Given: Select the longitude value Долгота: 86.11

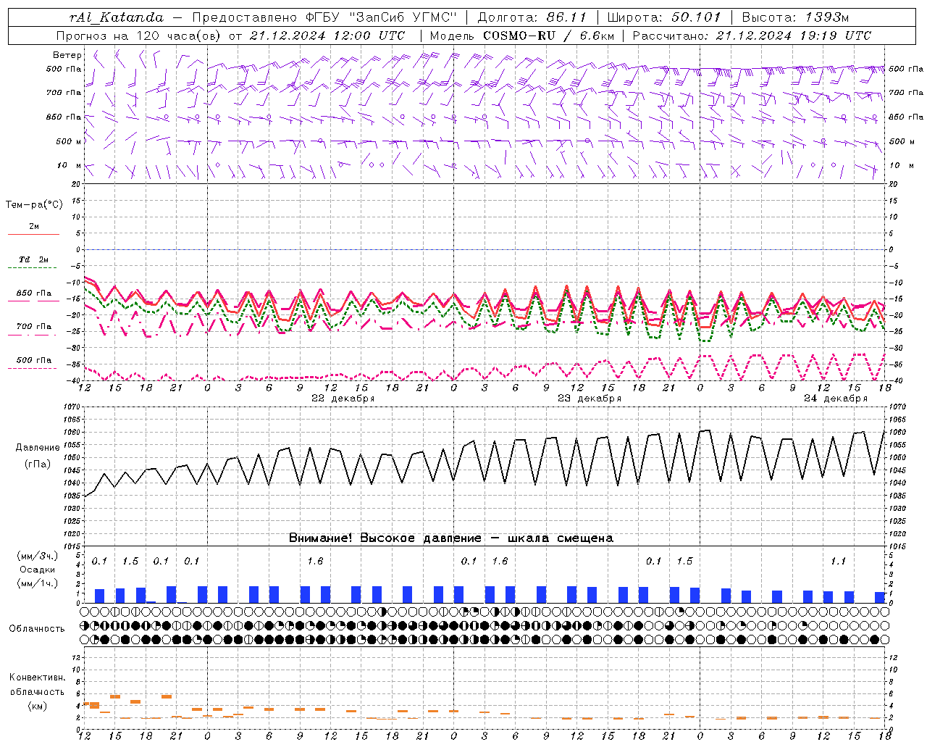Looking at the screenshot, I should click(532, 17).
